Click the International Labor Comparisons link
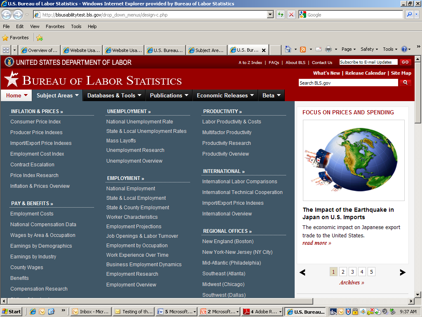The image size is (422, 317). point(239,182)
